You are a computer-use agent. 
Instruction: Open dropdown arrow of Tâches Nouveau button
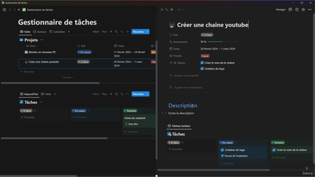point(148,94)
